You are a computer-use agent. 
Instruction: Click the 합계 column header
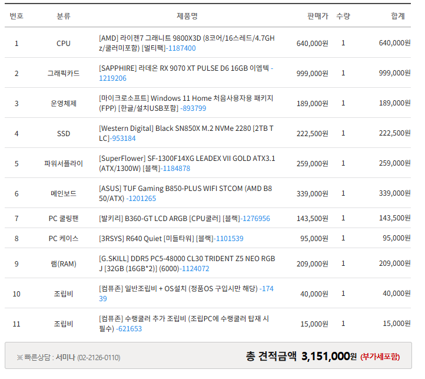coord(398,16)
